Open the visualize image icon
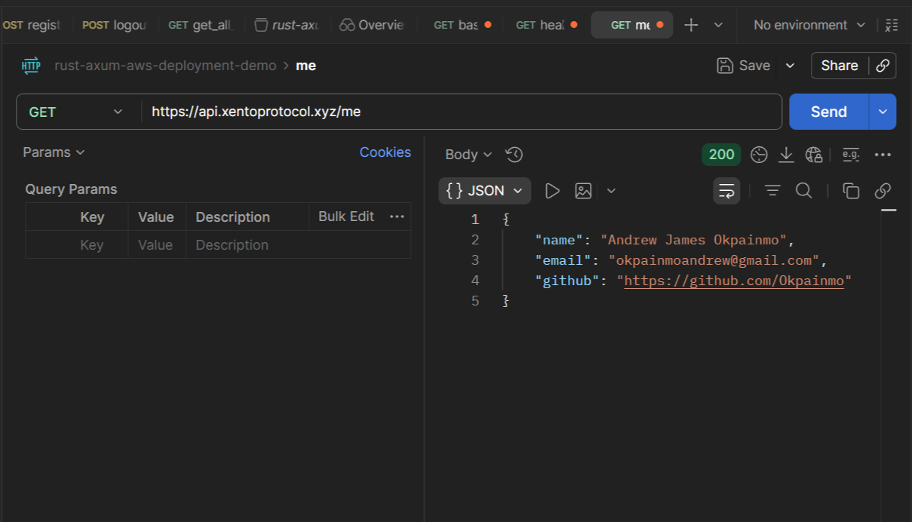Screen dimensions: 912x522 tap(583, 191)
